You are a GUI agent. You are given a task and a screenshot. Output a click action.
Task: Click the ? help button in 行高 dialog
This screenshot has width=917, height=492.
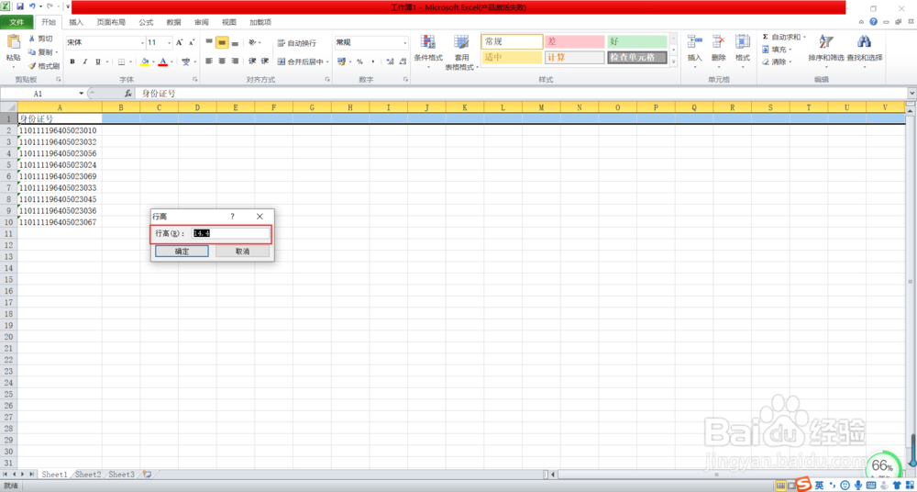point(232,216)
